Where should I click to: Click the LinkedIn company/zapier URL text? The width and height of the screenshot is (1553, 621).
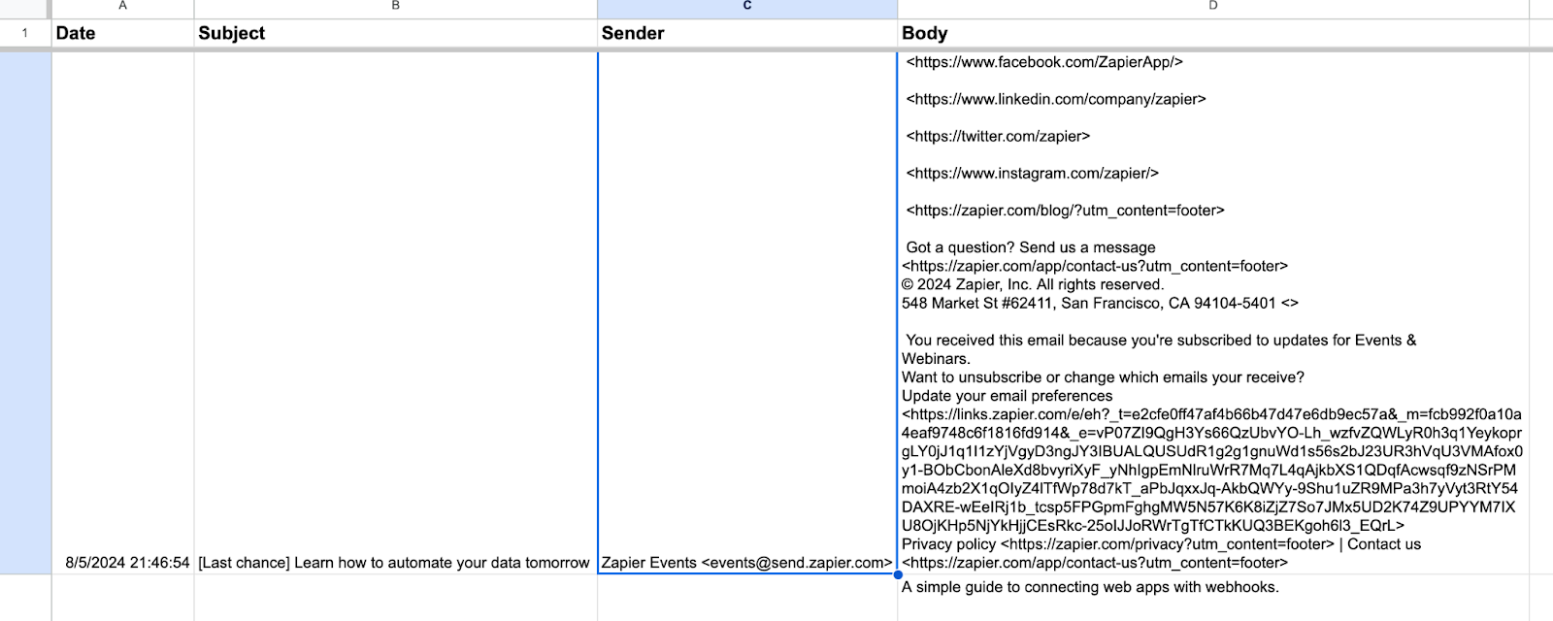[1056, 99]
